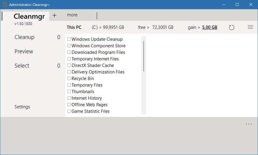
Task: Click the Cleanmgr+ app icon in title bar
Action: (5, 4)
